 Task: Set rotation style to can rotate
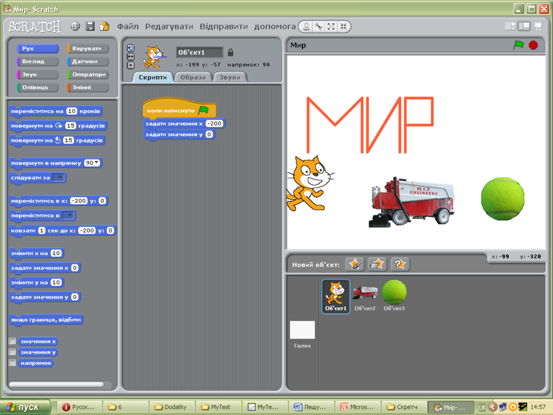click(x=131, y=48)
